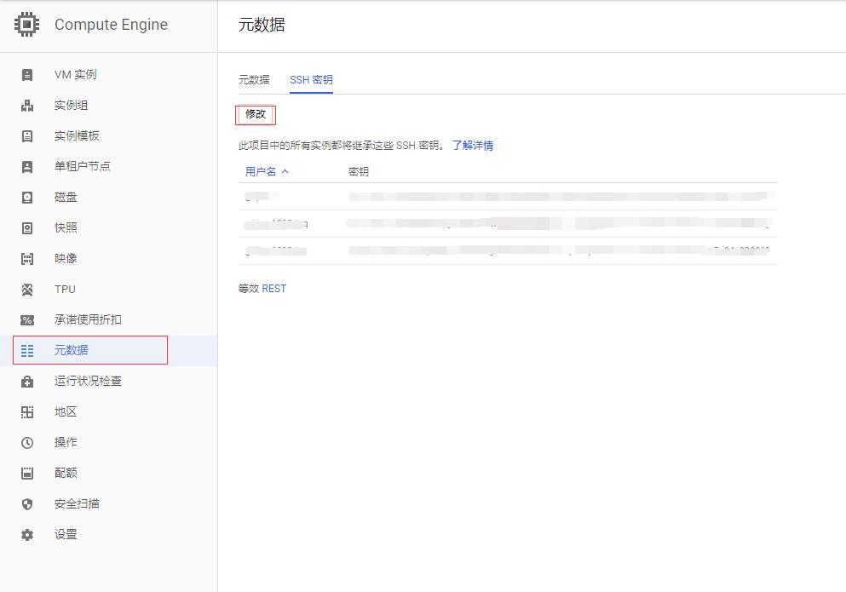Screen dimensions: 846x592
Task: Click the 配额 quota icon
Action: coord(27,474)
